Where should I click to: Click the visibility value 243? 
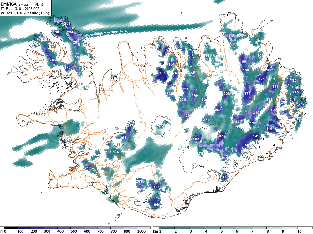click(x=176, y=73)
